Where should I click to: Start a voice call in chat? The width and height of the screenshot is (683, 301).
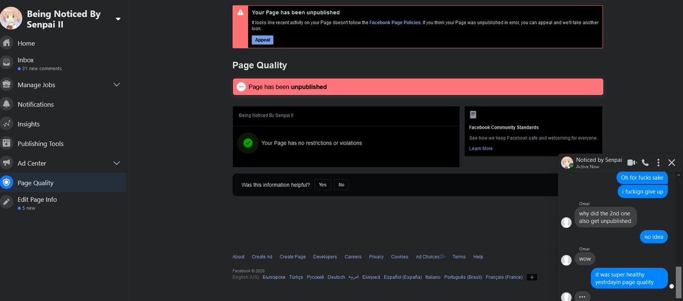[x=645, y=163]
